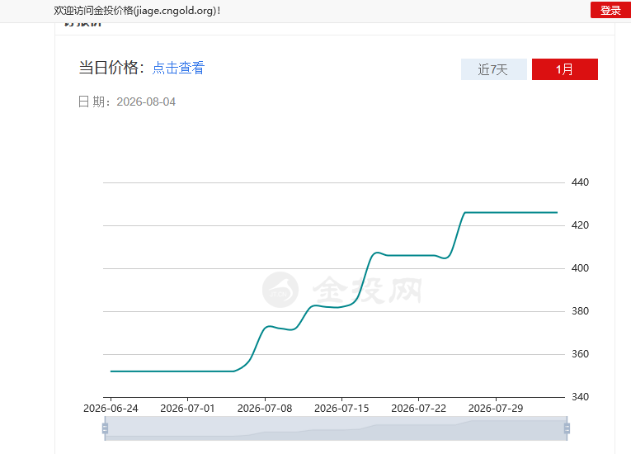631x454 pixels.
Task: Click x-axis label 2026-07-29
Action: [x=496, y=409]
